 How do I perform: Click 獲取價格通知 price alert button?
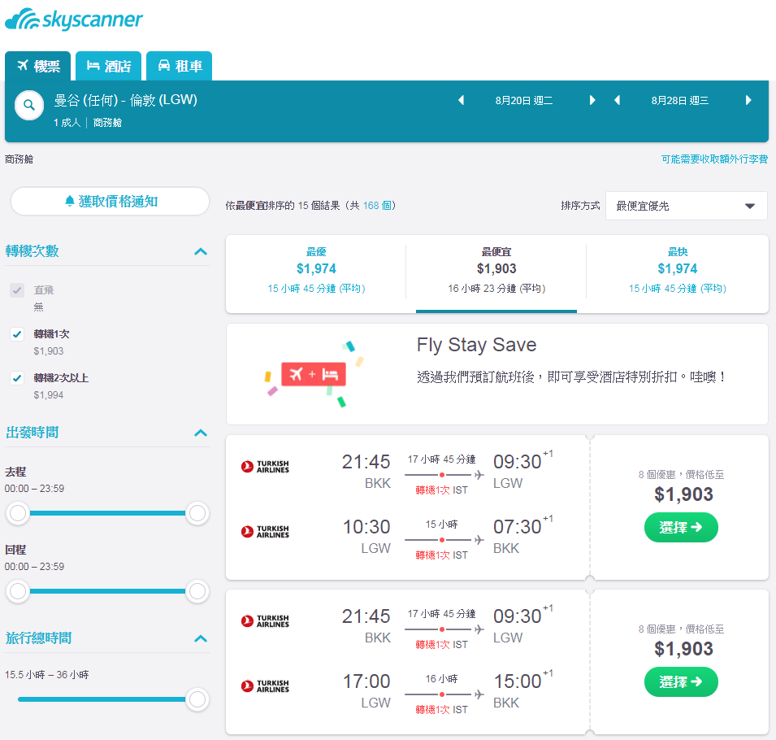(110, 201)
